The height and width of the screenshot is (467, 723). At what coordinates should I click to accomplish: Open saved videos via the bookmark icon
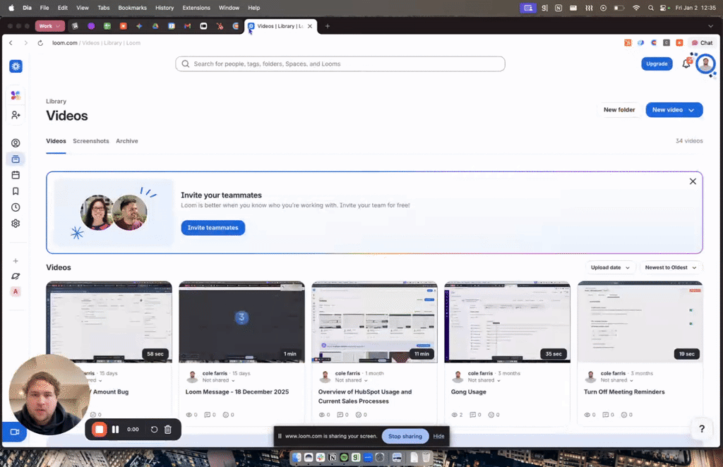(16, 190)
